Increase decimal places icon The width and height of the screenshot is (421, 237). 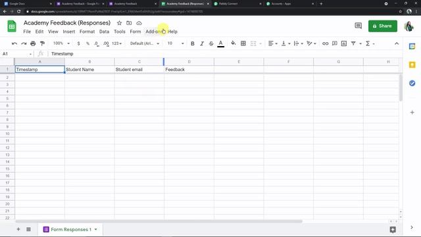pos(106,43)
